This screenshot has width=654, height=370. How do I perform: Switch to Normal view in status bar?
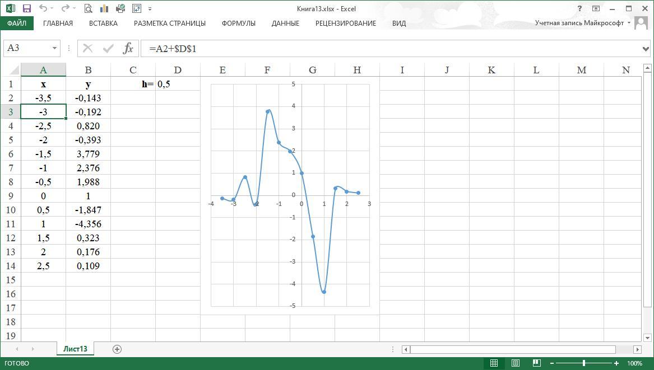494,363
